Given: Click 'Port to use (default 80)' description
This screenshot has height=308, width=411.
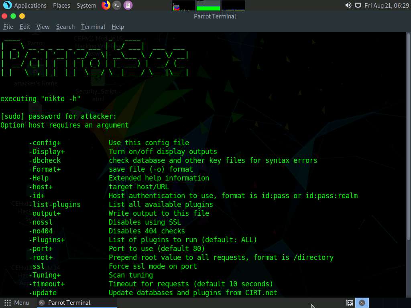Looking at the screenshot, I should click(x=157, y=249).
